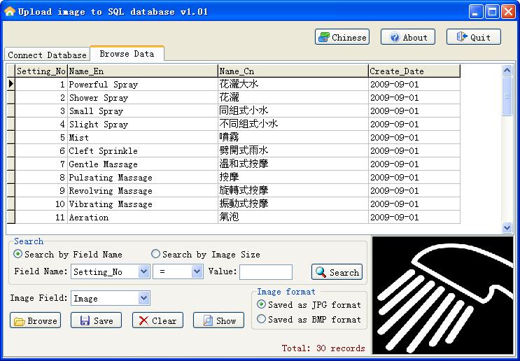Open the About dialog
This screenshot has height=361, width=520.
click(407, 37)
